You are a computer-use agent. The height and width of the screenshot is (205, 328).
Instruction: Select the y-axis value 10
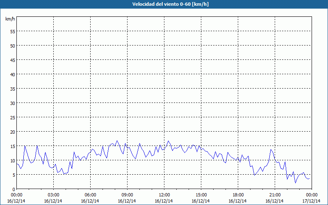[13, 160]
